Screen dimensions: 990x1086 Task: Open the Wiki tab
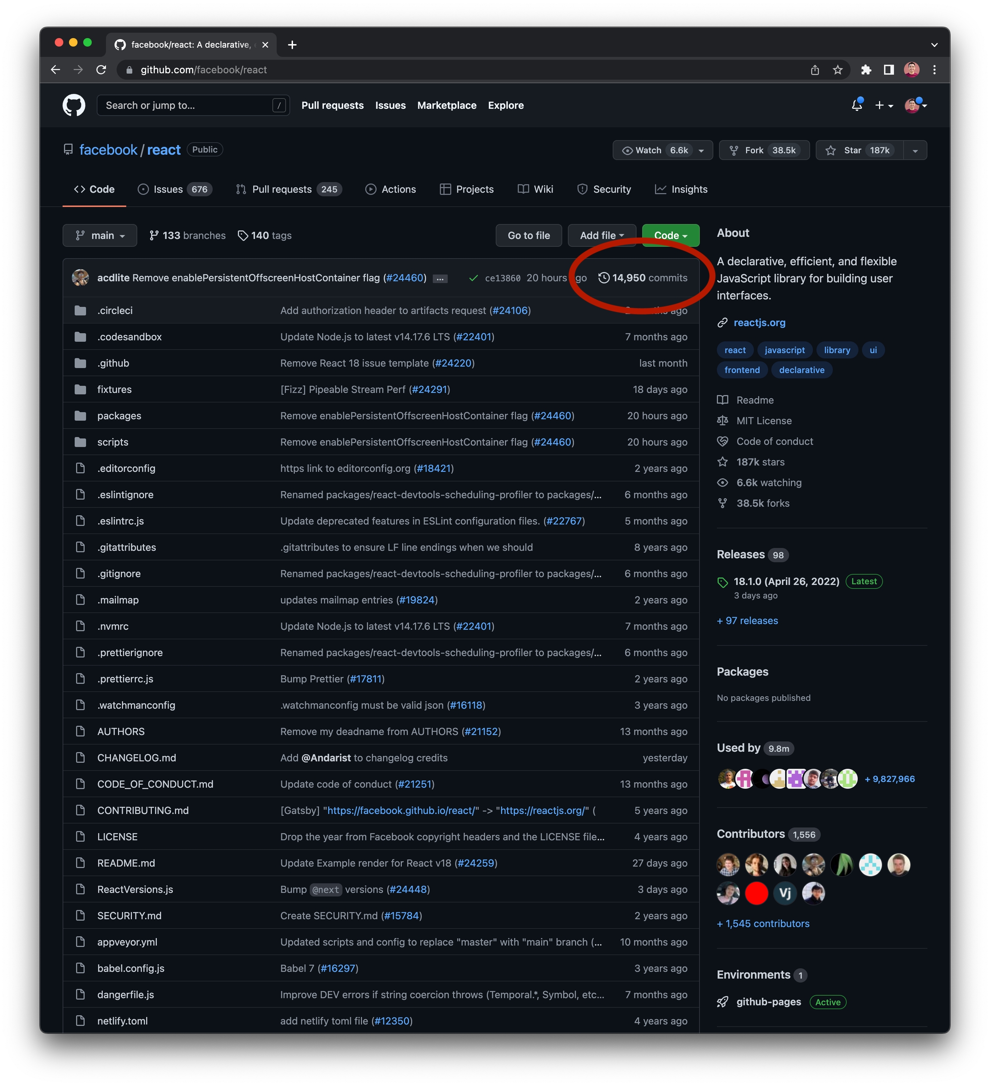[535, 189]
